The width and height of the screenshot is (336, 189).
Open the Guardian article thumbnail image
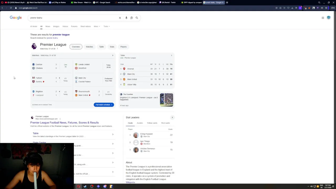(x=167, y=100)
